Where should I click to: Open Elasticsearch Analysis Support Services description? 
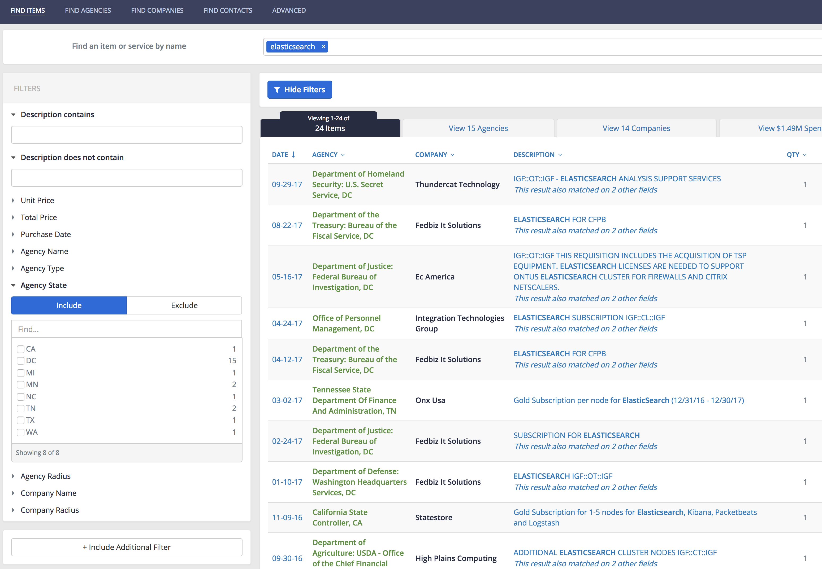point(617,179)
